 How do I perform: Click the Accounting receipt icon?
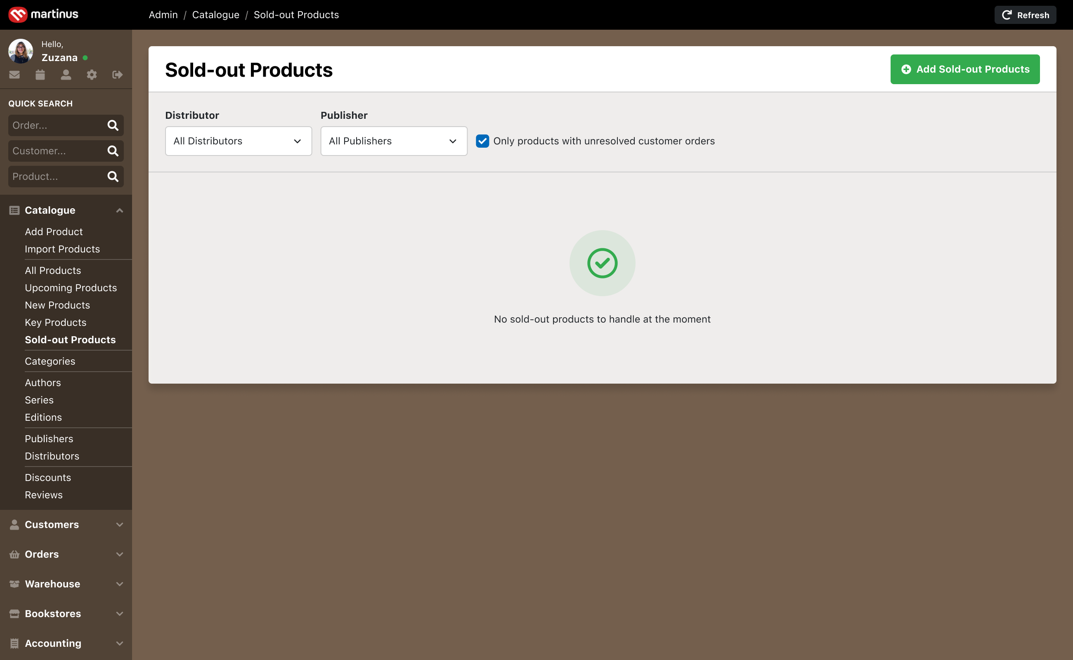point(14,643)
